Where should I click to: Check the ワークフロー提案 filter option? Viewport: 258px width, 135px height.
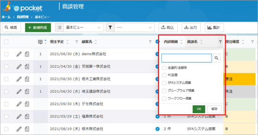coord(164,99)
